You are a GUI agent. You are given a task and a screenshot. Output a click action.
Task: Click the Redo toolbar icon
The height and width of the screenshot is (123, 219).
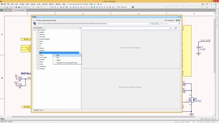tap(58, 7)
